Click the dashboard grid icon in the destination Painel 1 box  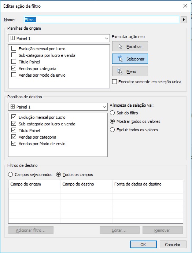click(12, 107)
